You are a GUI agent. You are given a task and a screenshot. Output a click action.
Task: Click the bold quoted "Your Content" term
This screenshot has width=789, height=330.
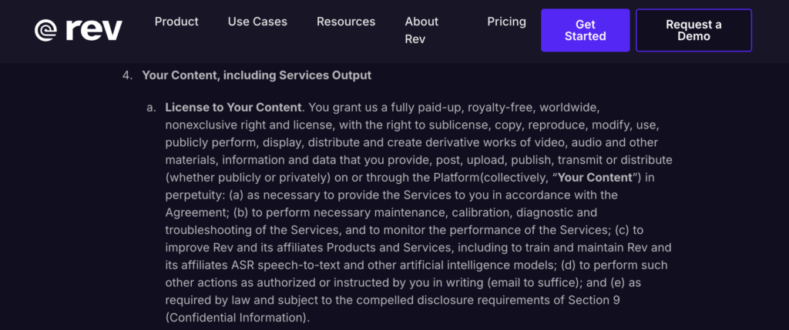[x=594, y=177]
